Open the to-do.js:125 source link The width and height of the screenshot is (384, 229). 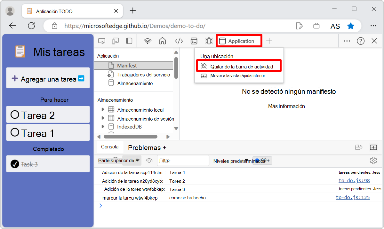click(x=353, y=197)
